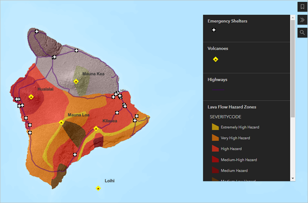The width and height of the screenshot is (308, 203).
Task: Click the Mauna Kea volcano marker
Action: (76, 81)
